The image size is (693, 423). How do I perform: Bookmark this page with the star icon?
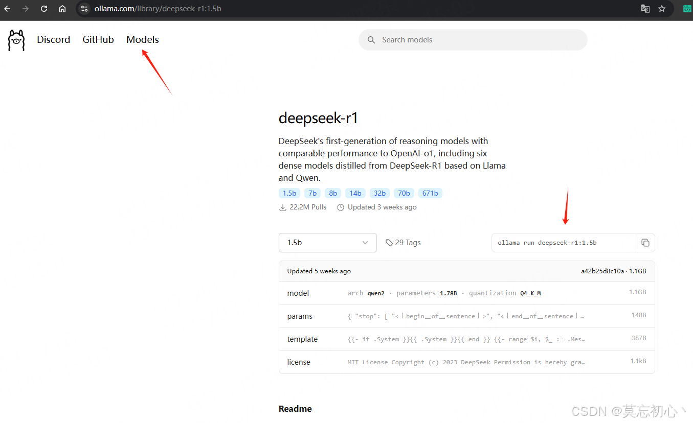coord(662,9)
